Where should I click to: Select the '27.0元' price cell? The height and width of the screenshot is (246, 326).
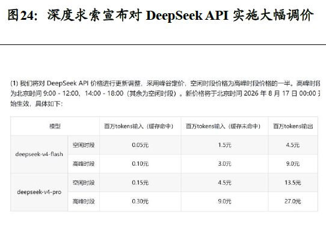tap(293, 201)
